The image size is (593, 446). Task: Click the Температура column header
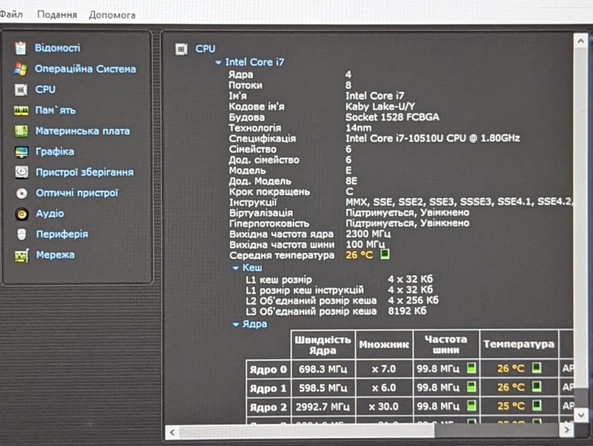pos(519,344)
